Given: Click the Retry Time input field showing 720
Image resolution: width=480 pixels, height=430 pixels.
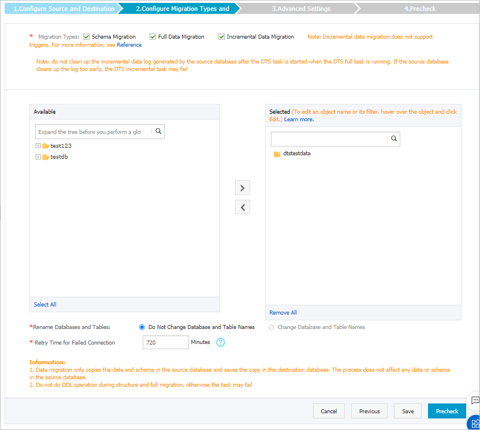Looking at the screenshot, I should 165,342.
